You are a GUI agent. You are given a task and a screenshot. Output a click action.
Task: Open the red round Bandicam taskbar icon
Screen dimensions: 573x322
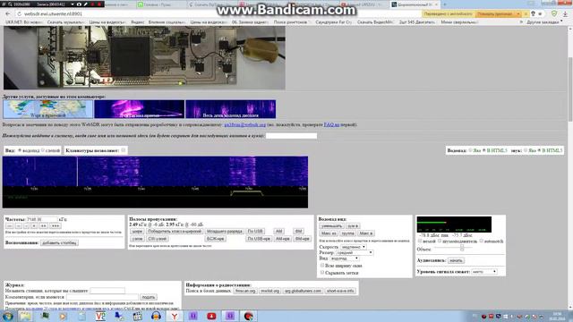point(249,316)
